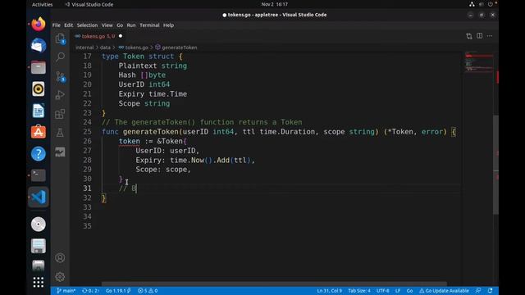Viewport: 525px width, 295px height.
Task: Click the compare changes icon in editor toolbar
Action: (x=468, y=36)
